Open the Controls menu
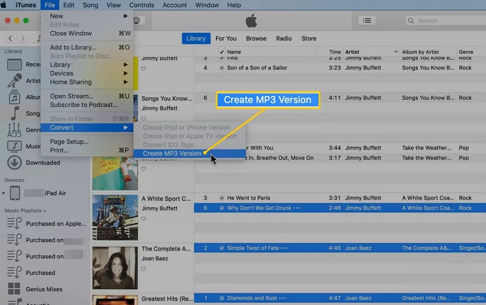The width and height of the screenshot is (486, 305). [142, 5]
